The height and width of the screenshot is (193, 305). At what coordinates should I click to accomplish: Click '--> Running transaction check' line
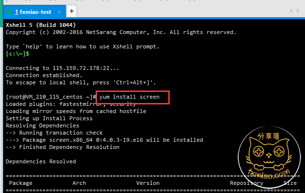coord(54,133)
